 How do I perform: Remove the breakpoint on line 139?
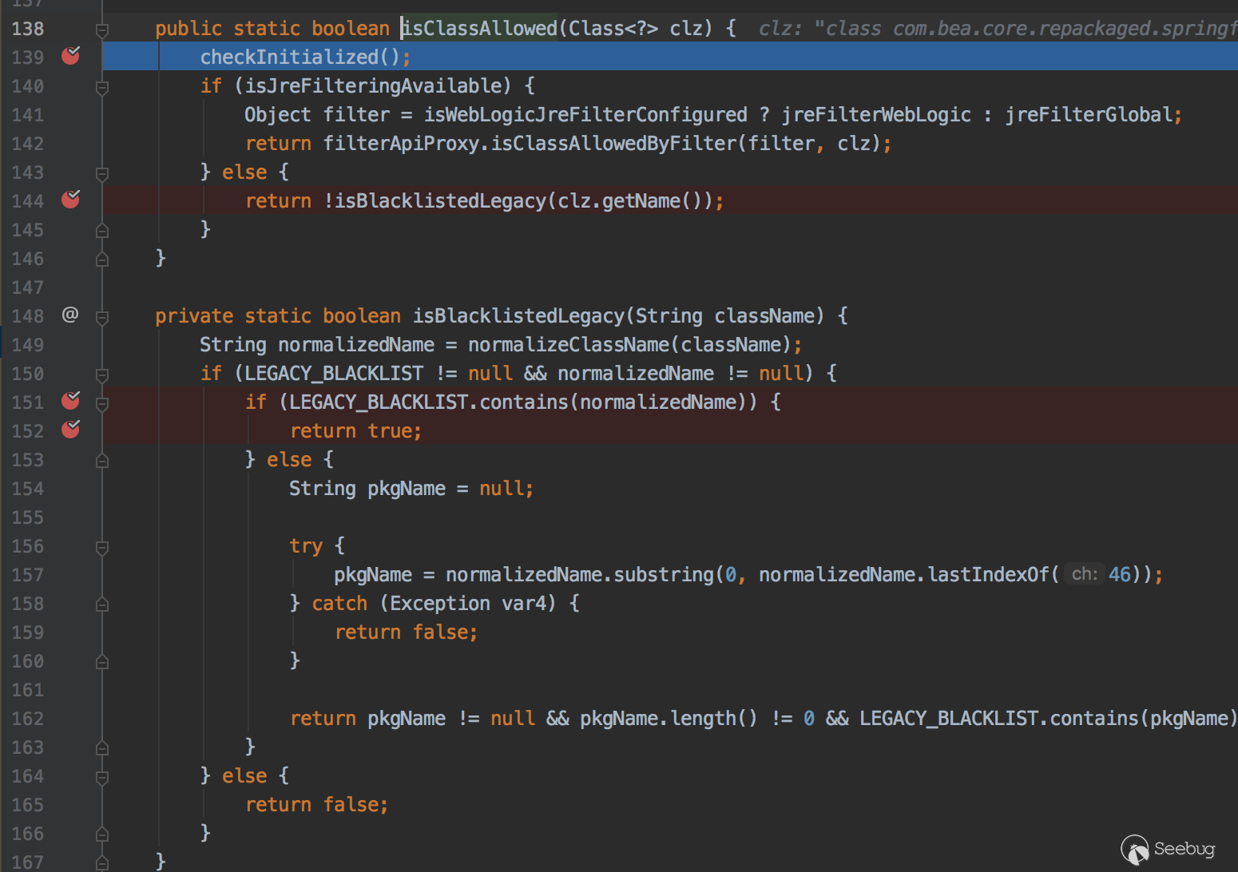pos(71,56)
